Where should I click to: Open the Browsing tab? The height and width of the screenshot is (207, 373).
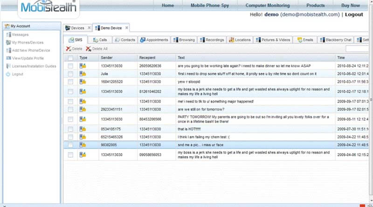coord(184,40)
